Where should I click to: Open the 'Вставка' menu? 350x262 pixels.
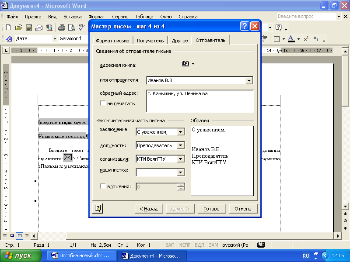click(72, 17)
